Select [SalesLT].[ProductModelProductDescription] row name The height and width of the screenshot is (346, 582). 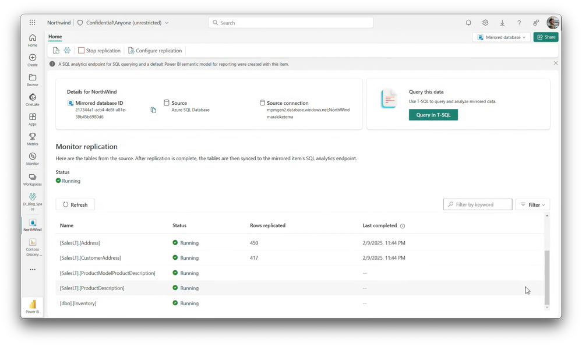pyautogui.click(x=108, y=273)
